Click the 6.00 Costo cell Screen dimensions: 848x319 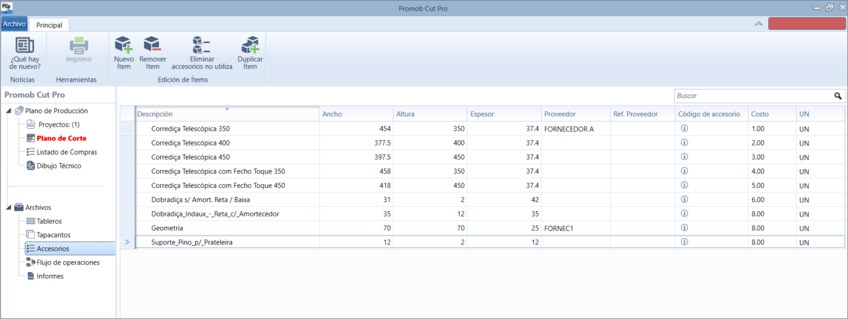click(x=772, y=200)
